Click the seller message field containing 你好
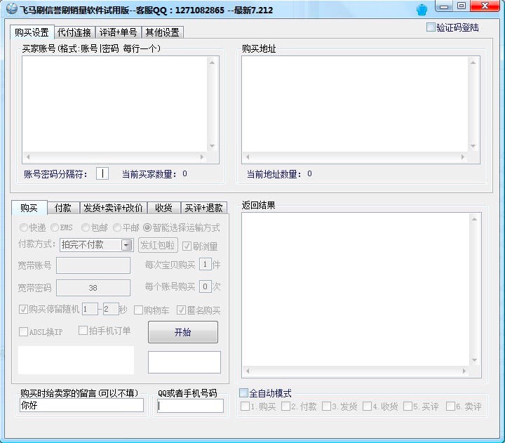 tap(81, 405)
